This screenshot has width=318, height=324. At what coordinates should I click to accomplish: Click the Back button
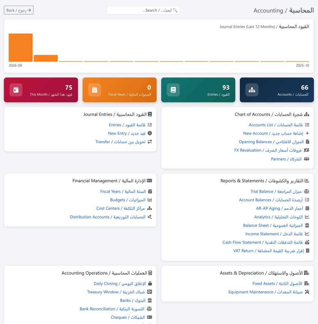click(x=19, y=10)
